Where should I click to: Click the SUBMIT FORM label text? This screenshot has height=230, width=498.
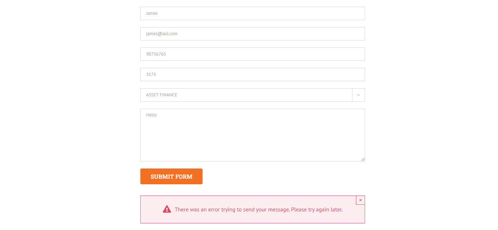pos(171,177)
